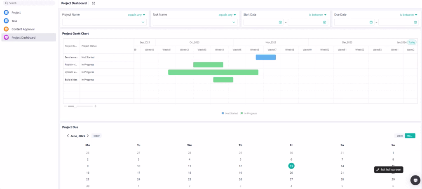Toggle the Not Started legend item
The image size is (422, 189).
coord(230,113)
